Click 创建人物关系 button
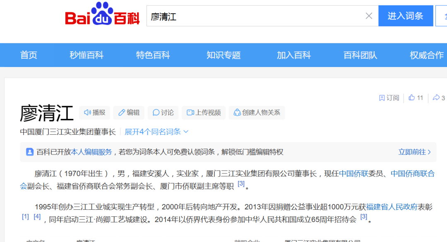Screen dimensions: 447x242 coord(257,112)
